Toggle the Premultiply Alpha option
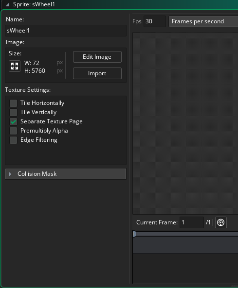Viewport: 238px width, 288px height. 14,131
